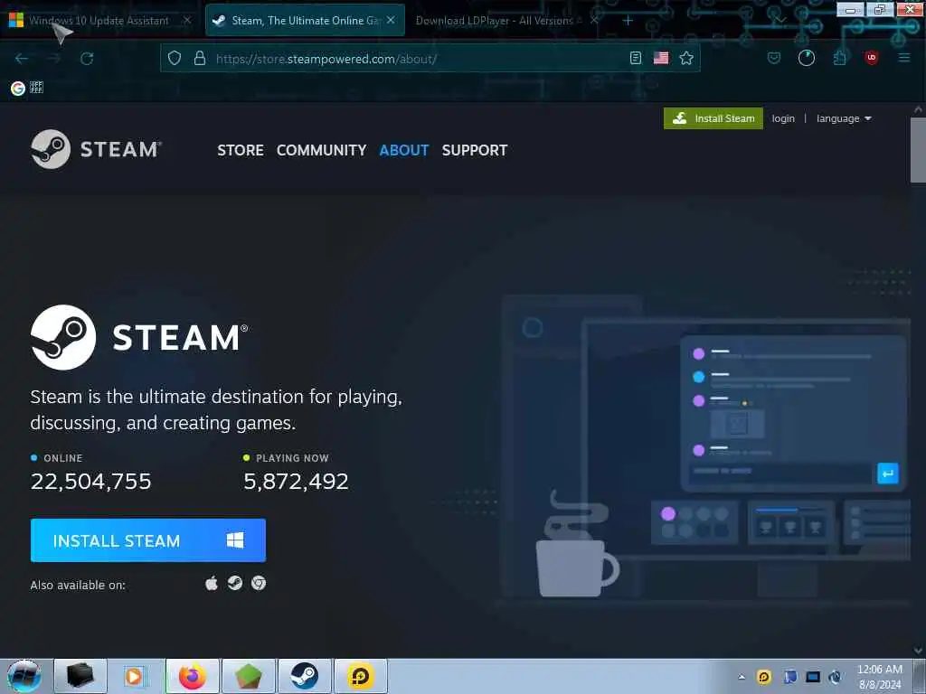Select the Chrome OS download icon
926x694 pixels.
coord(259,583)
